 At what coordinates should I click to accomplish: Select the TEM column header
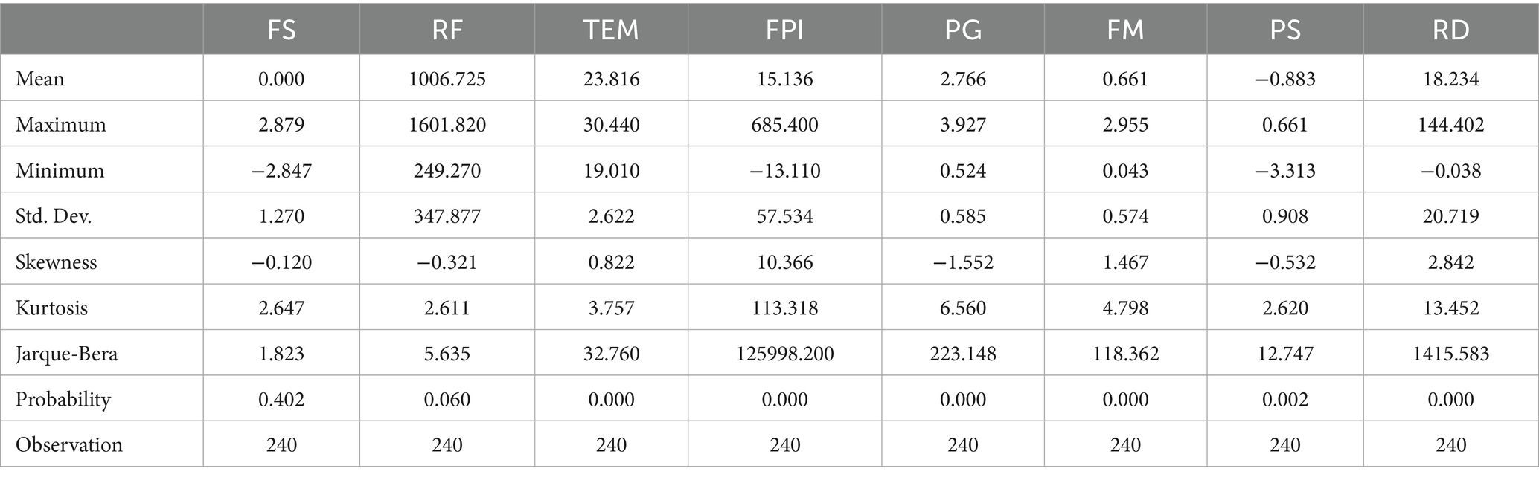[611, 30]
